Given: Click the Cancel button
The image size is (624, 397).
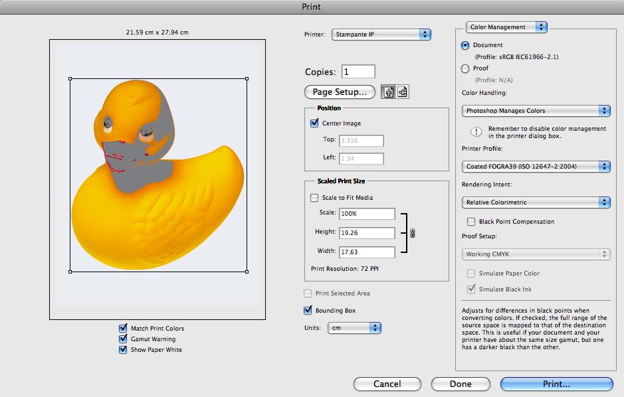Looking at the screenshot, I should pyautogui.click(x=387, y=384).
